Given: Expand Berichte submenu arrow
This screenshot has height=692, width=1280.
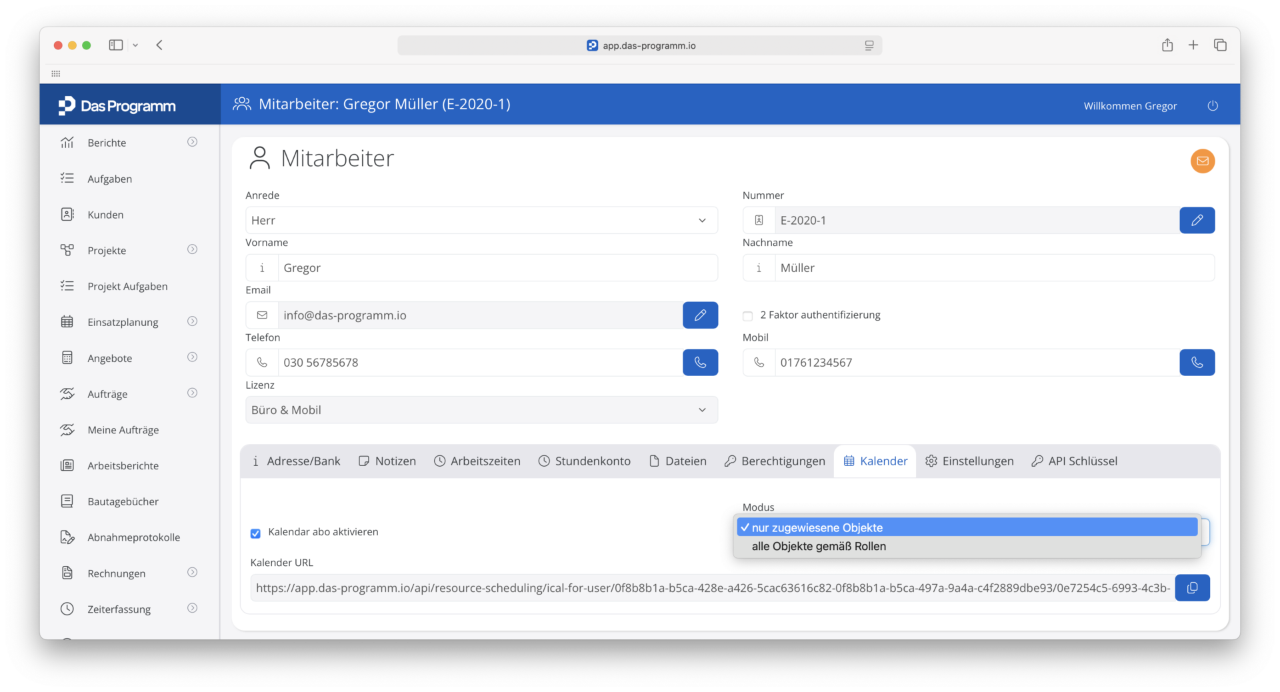Looking at the screenshot, I should pos(192,142).
